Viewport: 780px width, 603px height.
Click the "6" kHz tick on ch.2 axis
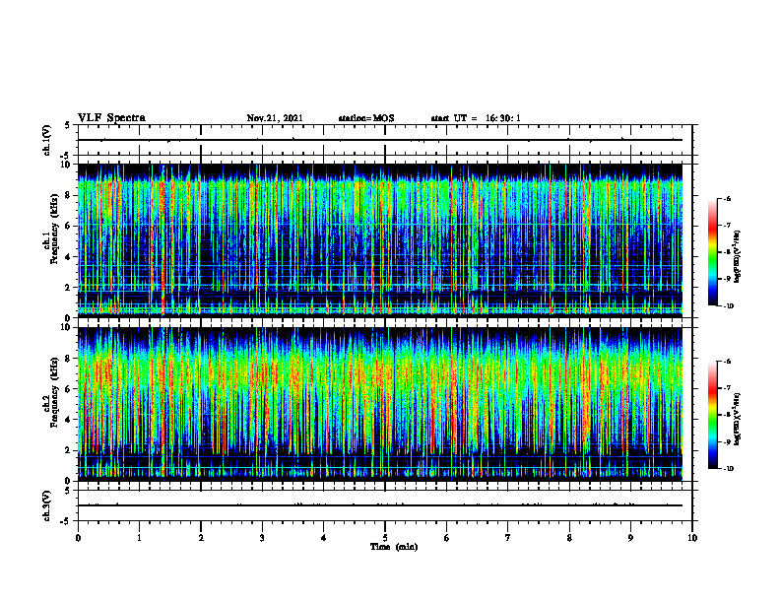click(x=69, y=389)
